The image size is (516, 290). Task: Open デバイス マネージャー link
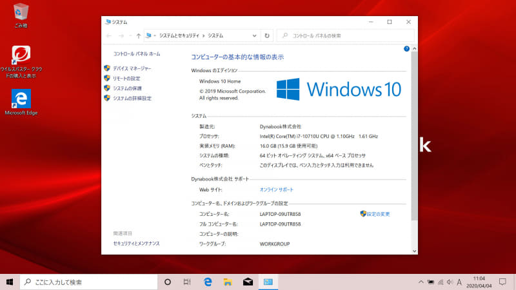132,68
